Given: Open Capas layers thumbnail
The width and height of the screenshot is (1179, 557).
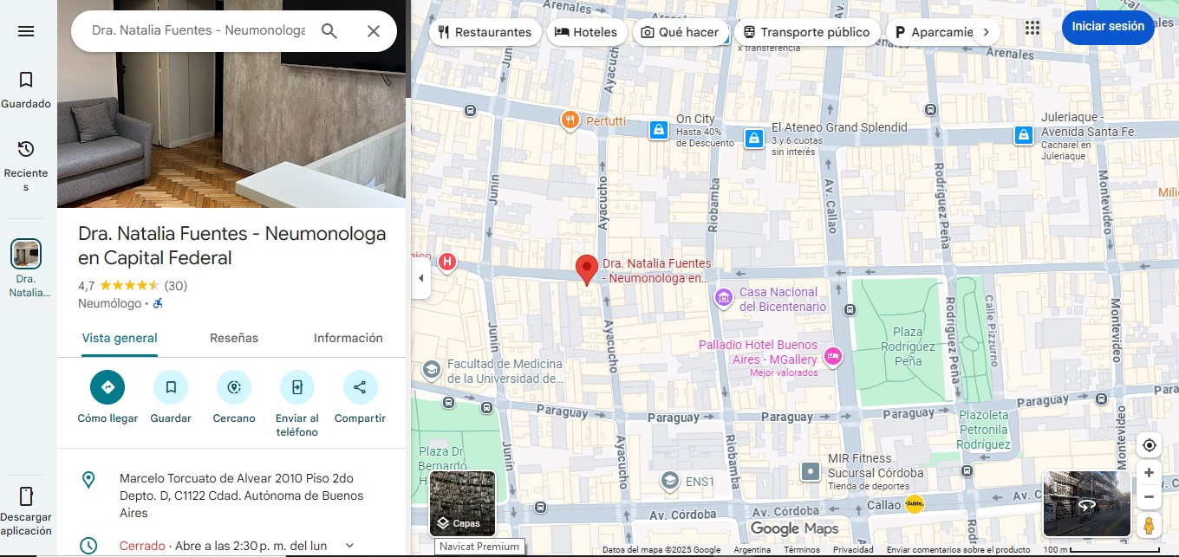Looking at the screenshot, I should coord(463,503).
